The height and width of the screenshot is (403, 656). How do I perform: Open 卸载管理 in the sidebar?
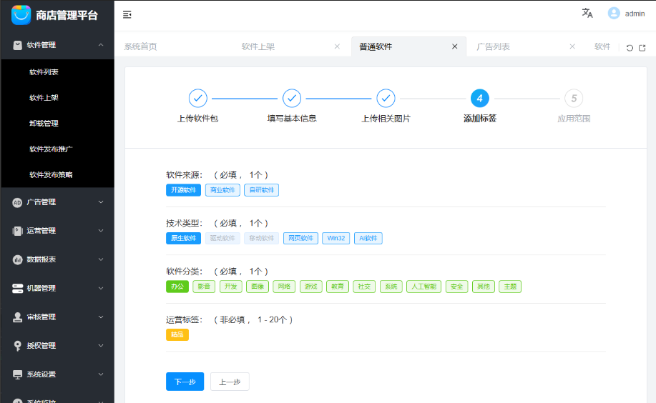(x=44, y=124)
